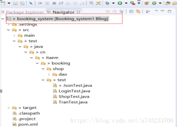This screenshot has height=127, width=177.
Task: Collapse the src folder
Action: [x=8, y=30]
